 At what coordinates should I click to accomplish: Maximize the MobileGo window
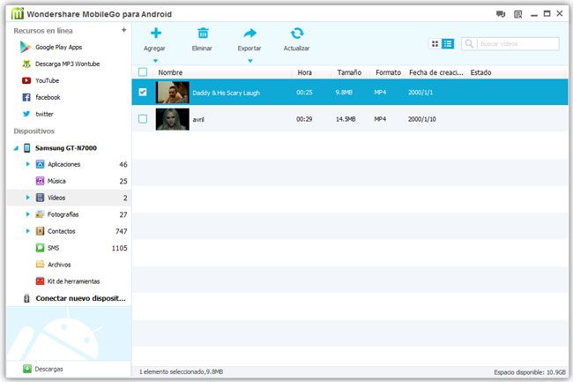[x=547, y=14]
